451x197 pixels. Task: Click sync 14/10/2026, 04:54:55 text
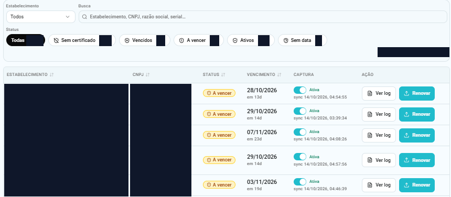pos(320,97)
